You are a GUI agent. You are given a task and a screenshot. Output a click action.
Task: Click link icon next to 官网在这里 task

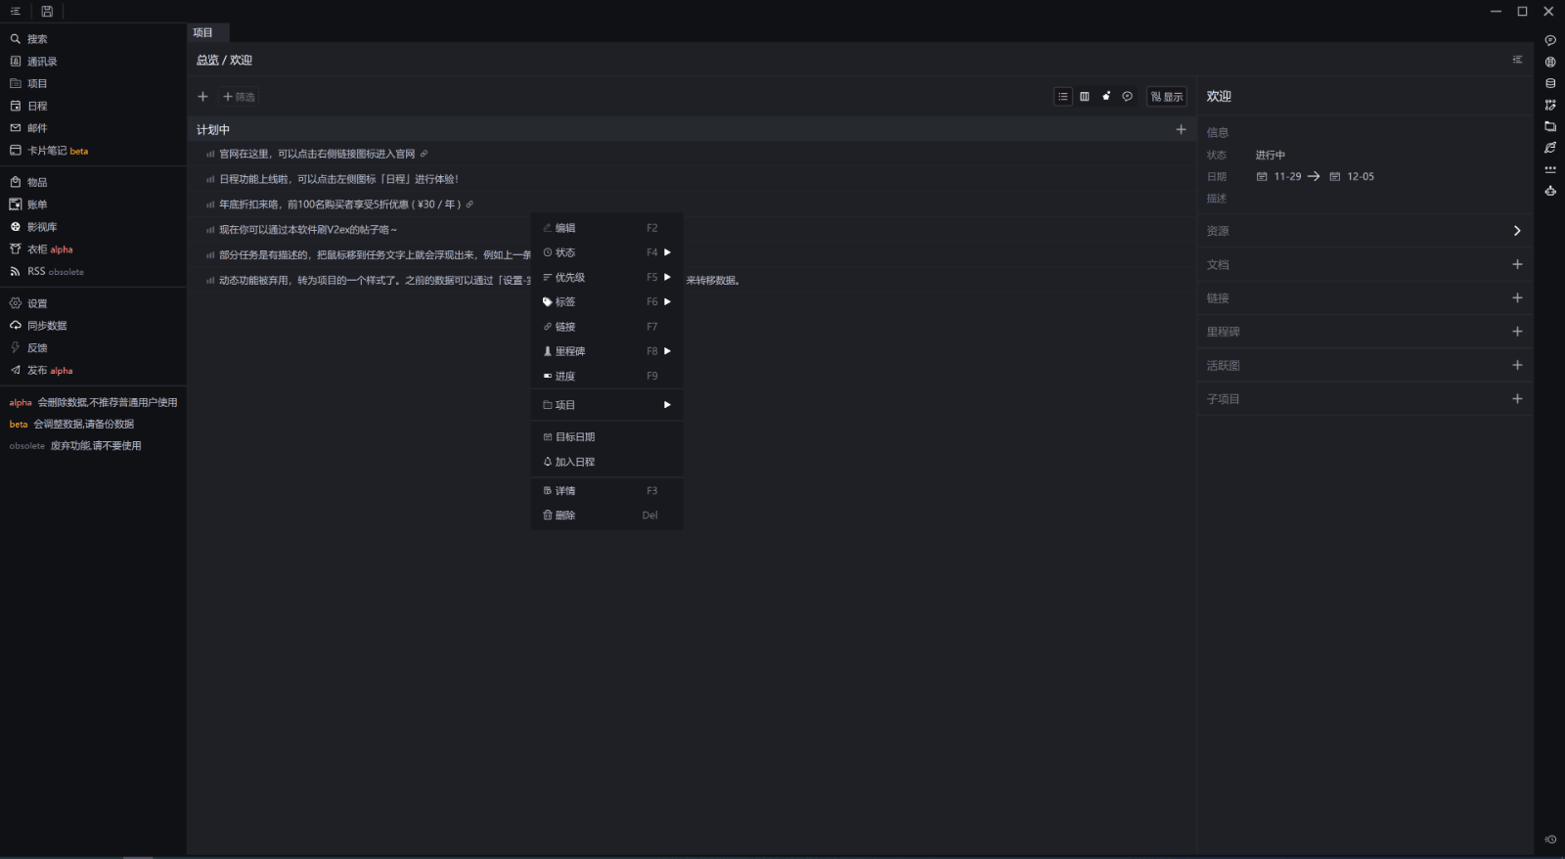[424, 154]
